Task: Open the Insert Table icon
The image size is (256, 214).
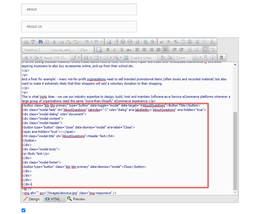Action: 96,57
